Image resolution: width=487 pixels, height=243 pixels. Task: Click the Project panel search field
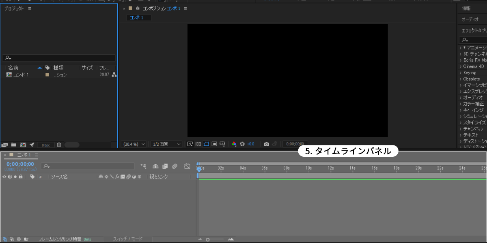point(59,58)
